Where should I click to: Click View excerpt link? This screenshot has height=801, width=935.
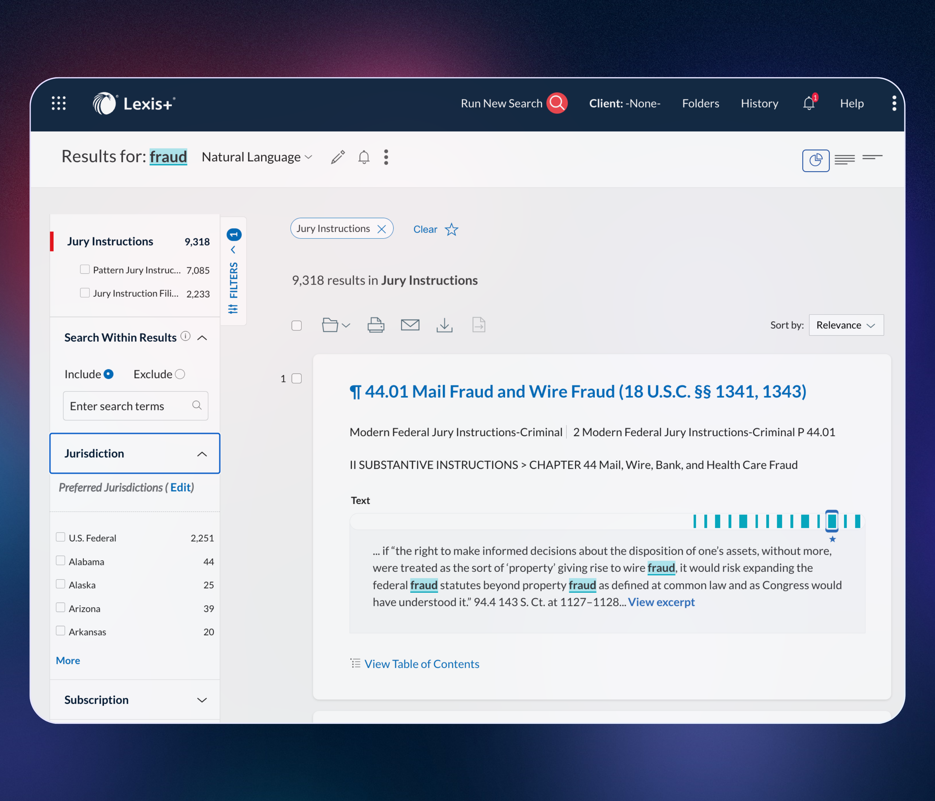[661, 602]
